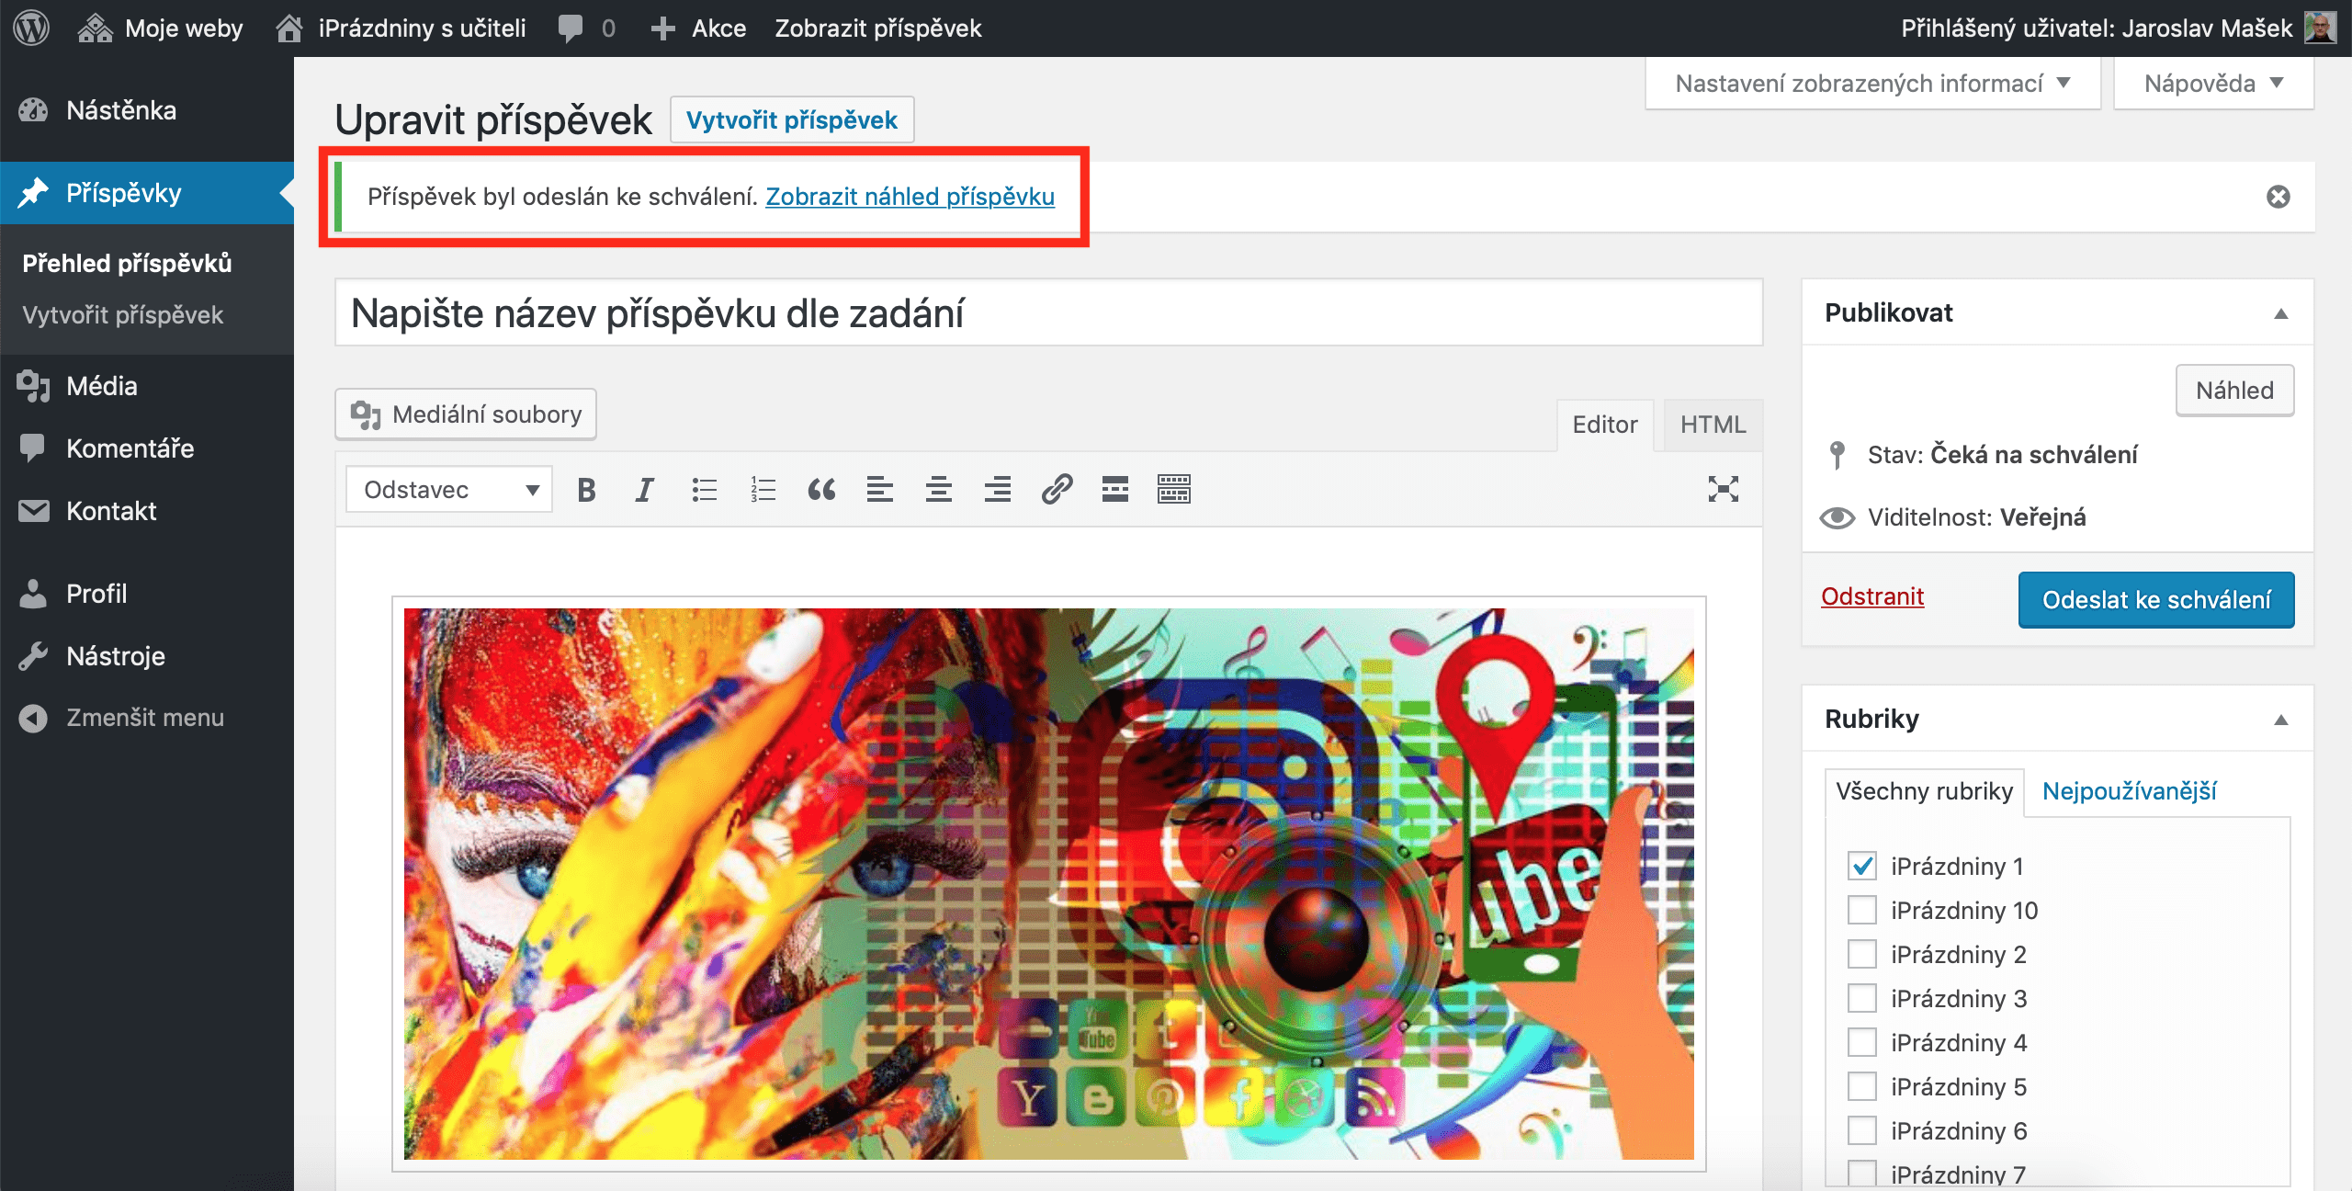
Task: Click the WordPress logo icon
Action: tap(31, 28)
